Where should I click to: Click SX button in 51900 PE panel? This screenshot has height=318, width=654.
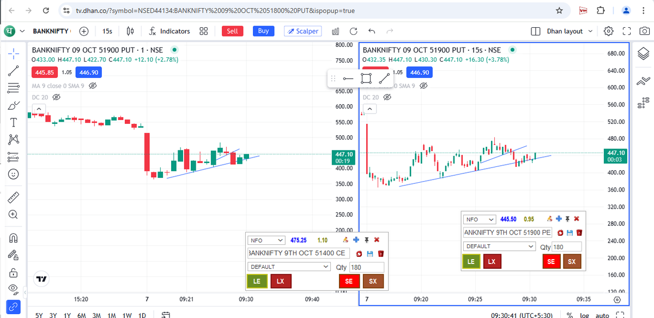tap(572, 262)
